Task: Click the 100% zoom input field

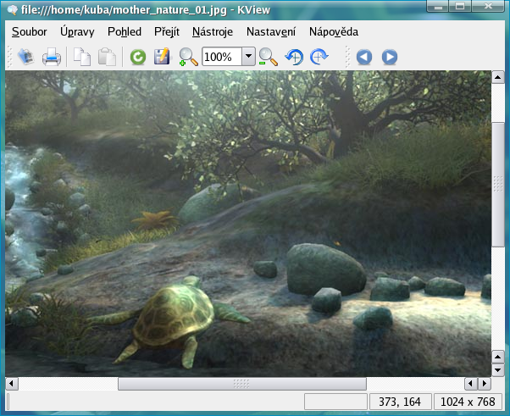Action: tap(222, 57)
